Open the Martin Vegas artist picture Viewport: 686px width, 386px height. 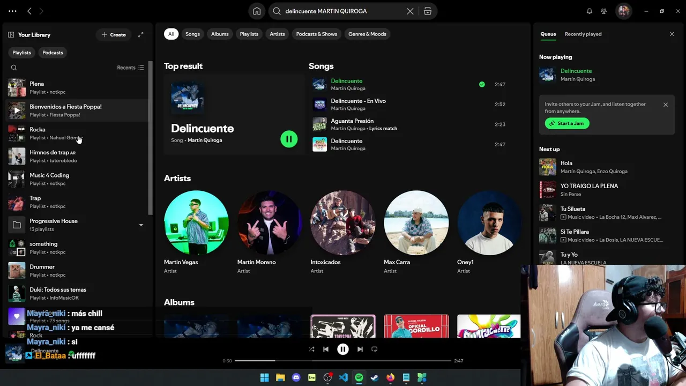pos(196,222)
